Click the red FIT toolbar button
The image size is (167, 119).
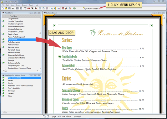tap(29, 8)
